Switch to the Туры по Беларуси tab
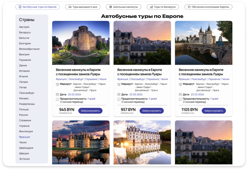Screen dimensions: 248x170 click(163, 7)
